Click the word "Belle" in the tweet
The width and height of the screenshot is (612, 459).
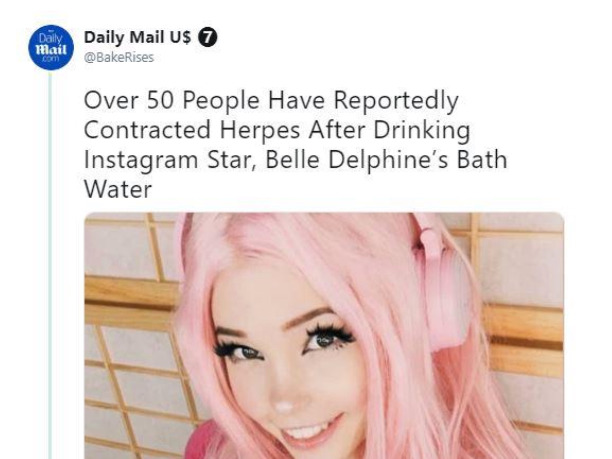tap(292, 160)
